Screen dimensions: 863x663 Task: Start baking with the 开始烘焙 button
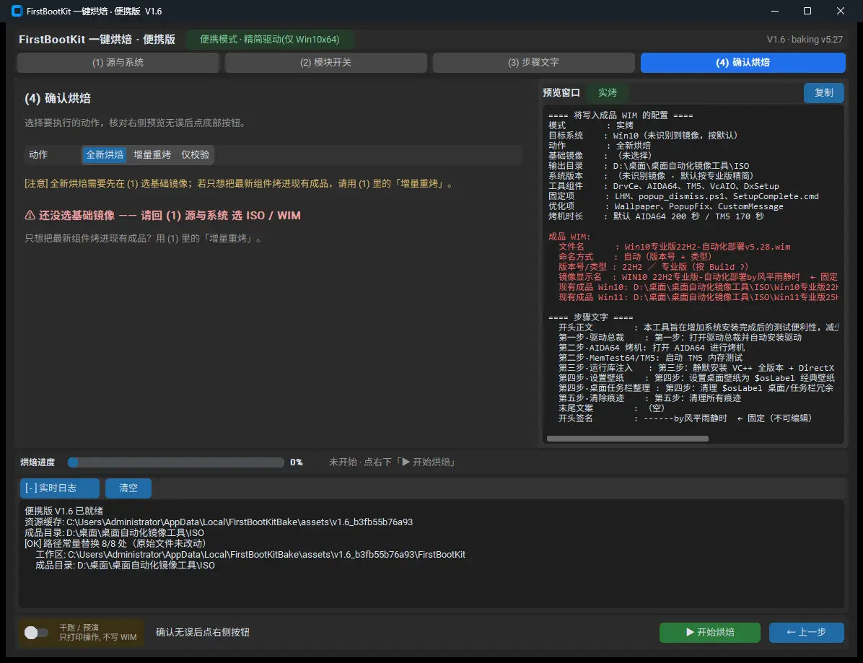tap(710, 632)
